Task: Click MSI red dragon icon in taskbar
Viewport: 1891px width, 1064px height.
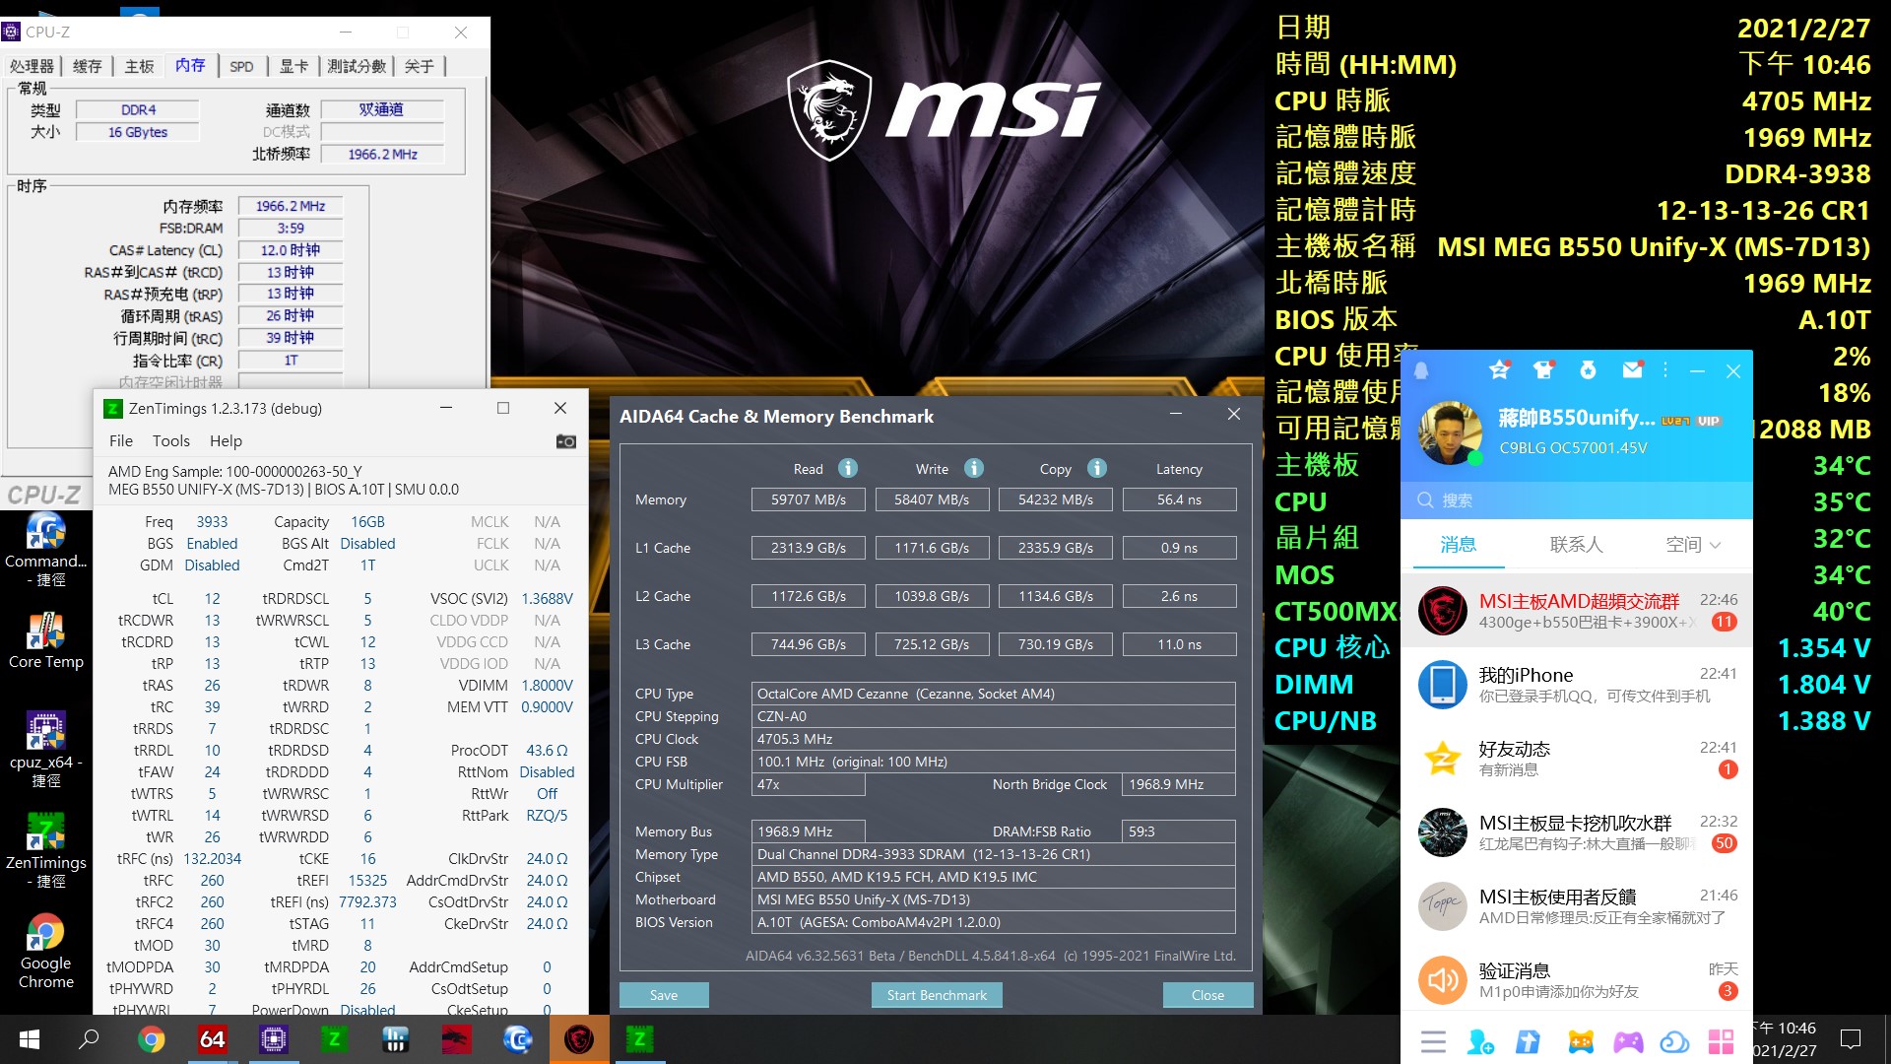Action: pos(456,1039)
